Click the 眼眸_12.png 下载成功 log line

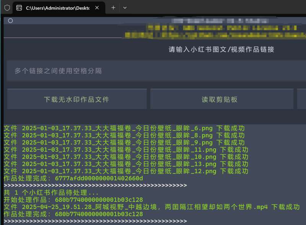(125, 171)
